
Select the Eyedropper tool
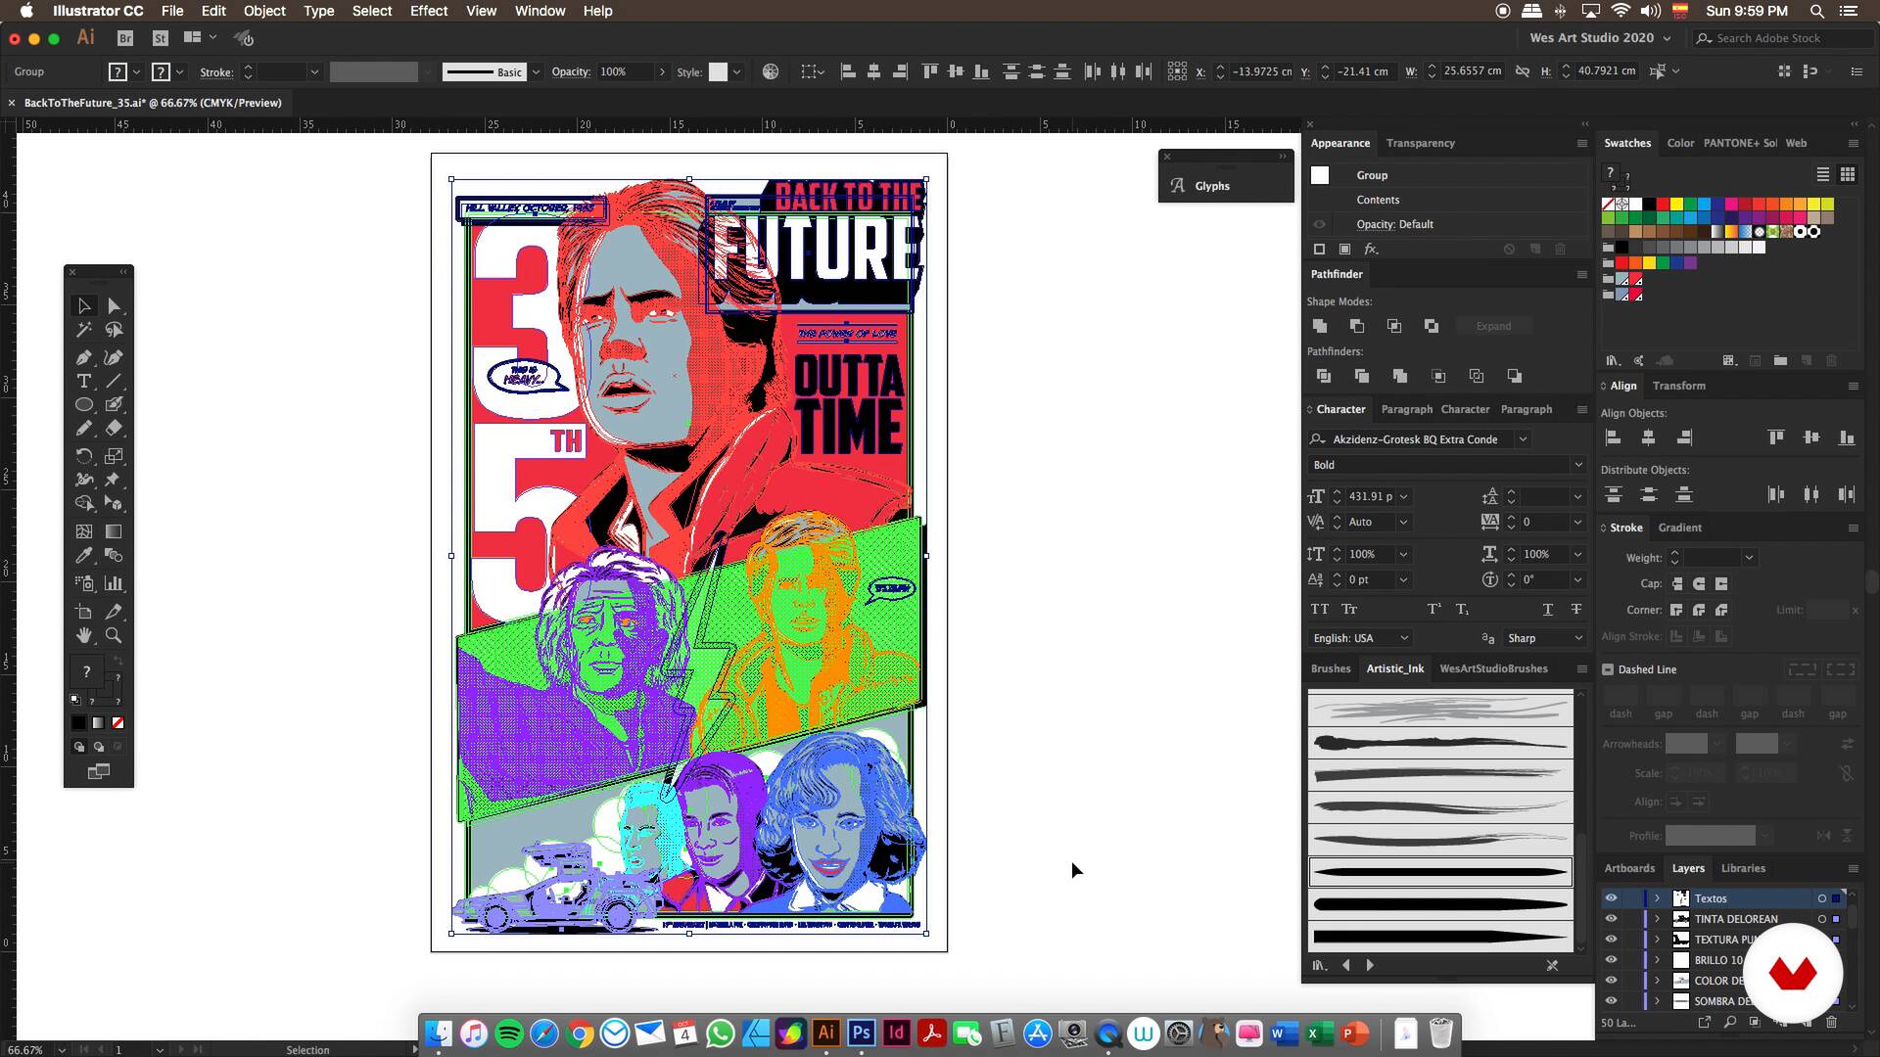pos(84,556)
